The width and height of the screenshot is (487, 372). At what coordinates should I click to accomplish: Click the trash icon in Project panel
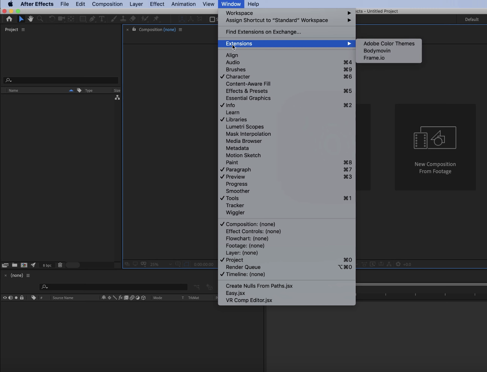(x=60, y=265)
